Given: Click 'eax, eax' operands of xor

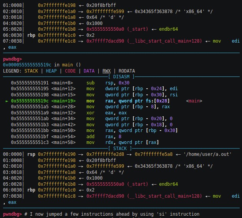Looking at the screenshot, I should click(116, 113).
